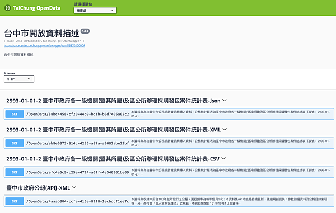The height and width of the screenshot is (213, 336).
Task: Open the datacenter.taichung.gov.tw swagger yaml link
Action: 44,45
